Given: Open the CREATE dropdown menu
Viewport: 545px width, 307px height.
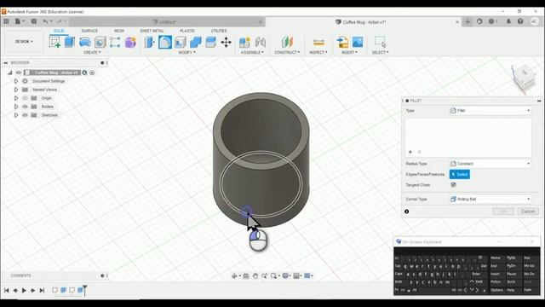Looking at the screenshot, I should coord(92,52).
